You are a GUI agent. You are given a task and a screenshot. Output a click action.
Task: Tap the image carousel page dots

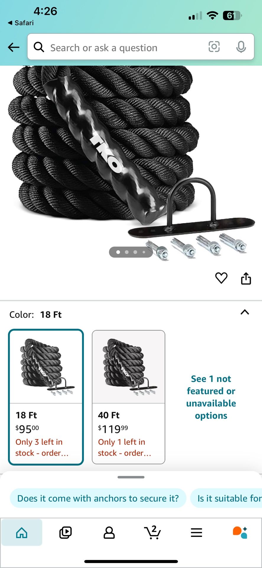pos(131,252)
